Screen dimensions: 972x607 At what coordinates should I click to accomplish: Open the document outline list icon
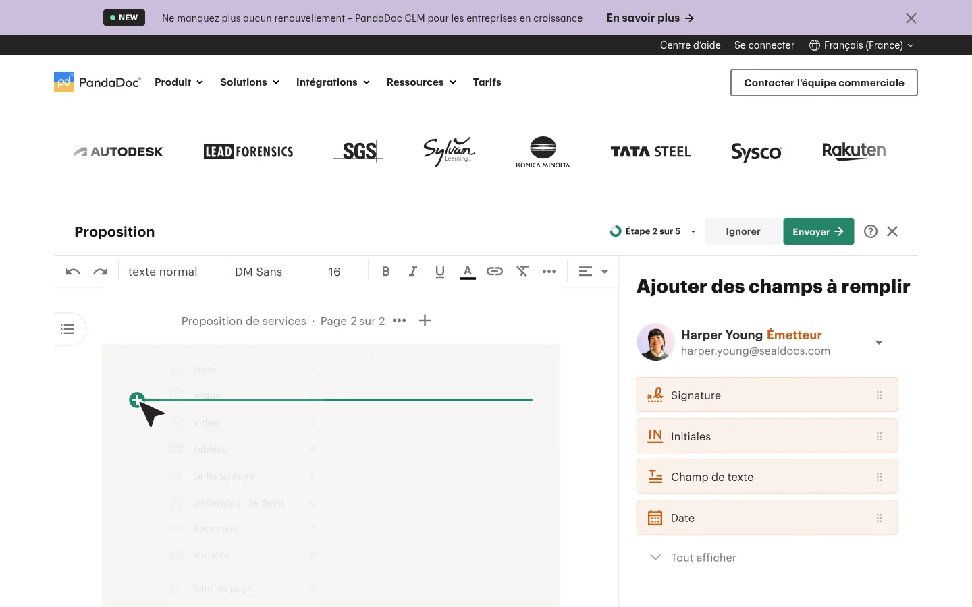tap(67, 329)
